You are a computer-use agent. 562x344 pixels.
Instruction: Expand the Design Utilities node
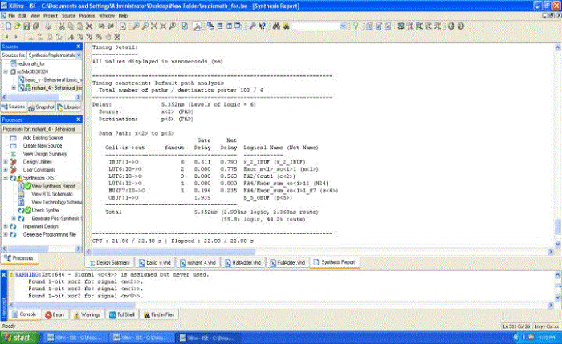pos(6,161)
